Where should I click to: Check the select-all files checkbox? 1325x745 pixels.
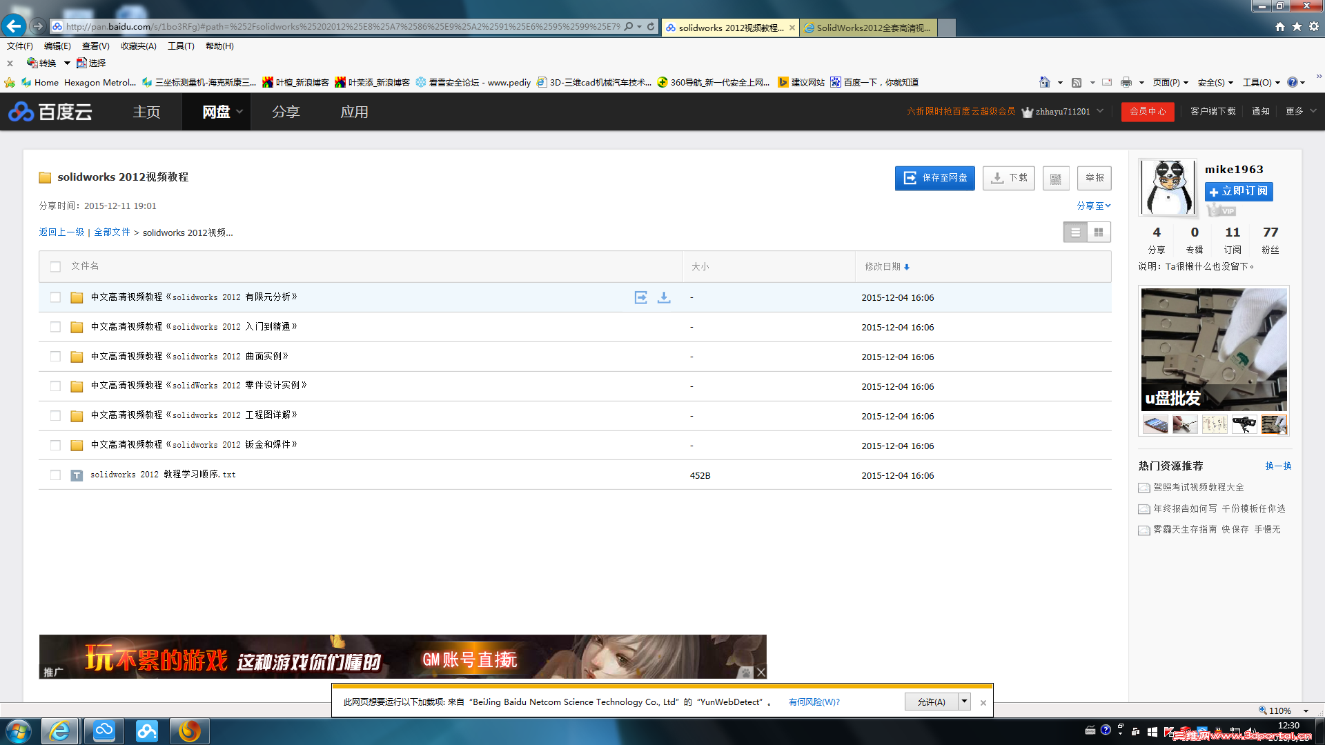(56, 266)
